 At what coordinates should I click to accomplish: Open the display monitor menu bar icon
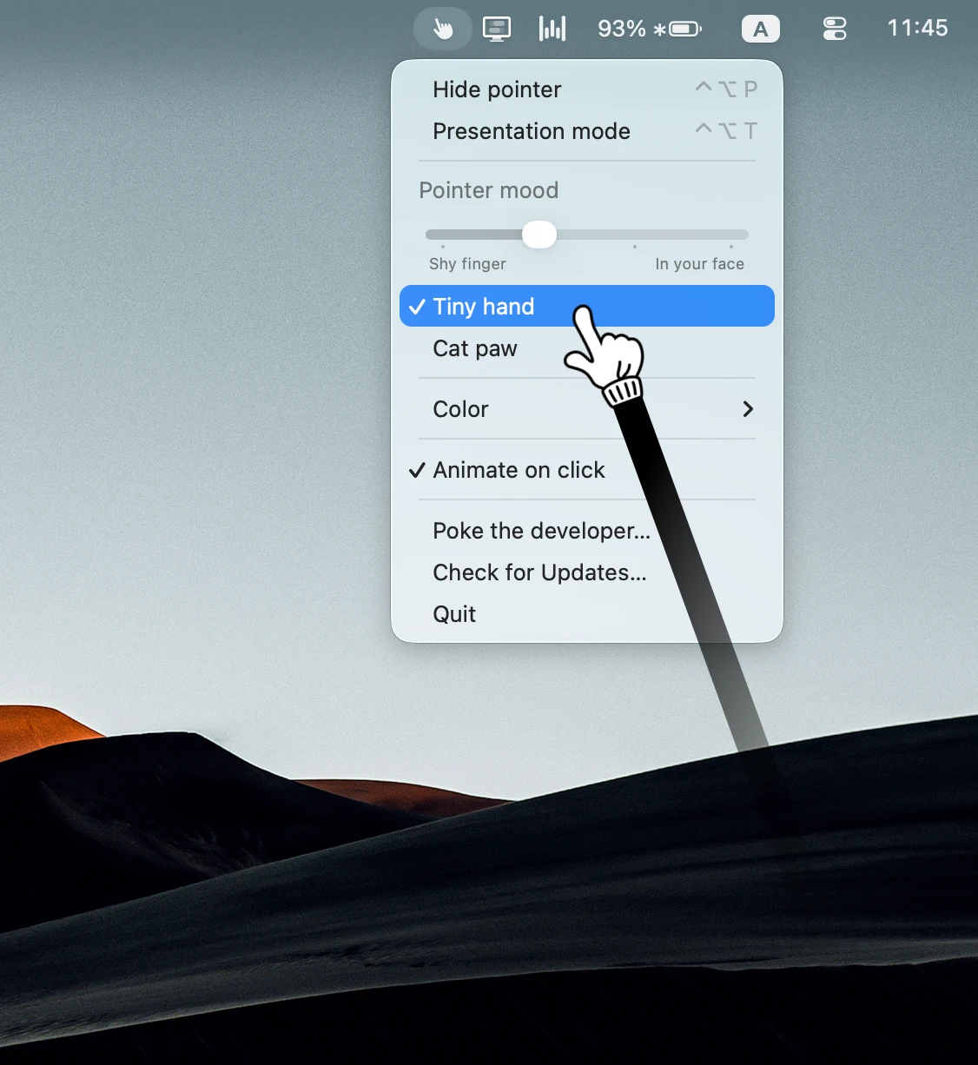coord(497,29)
